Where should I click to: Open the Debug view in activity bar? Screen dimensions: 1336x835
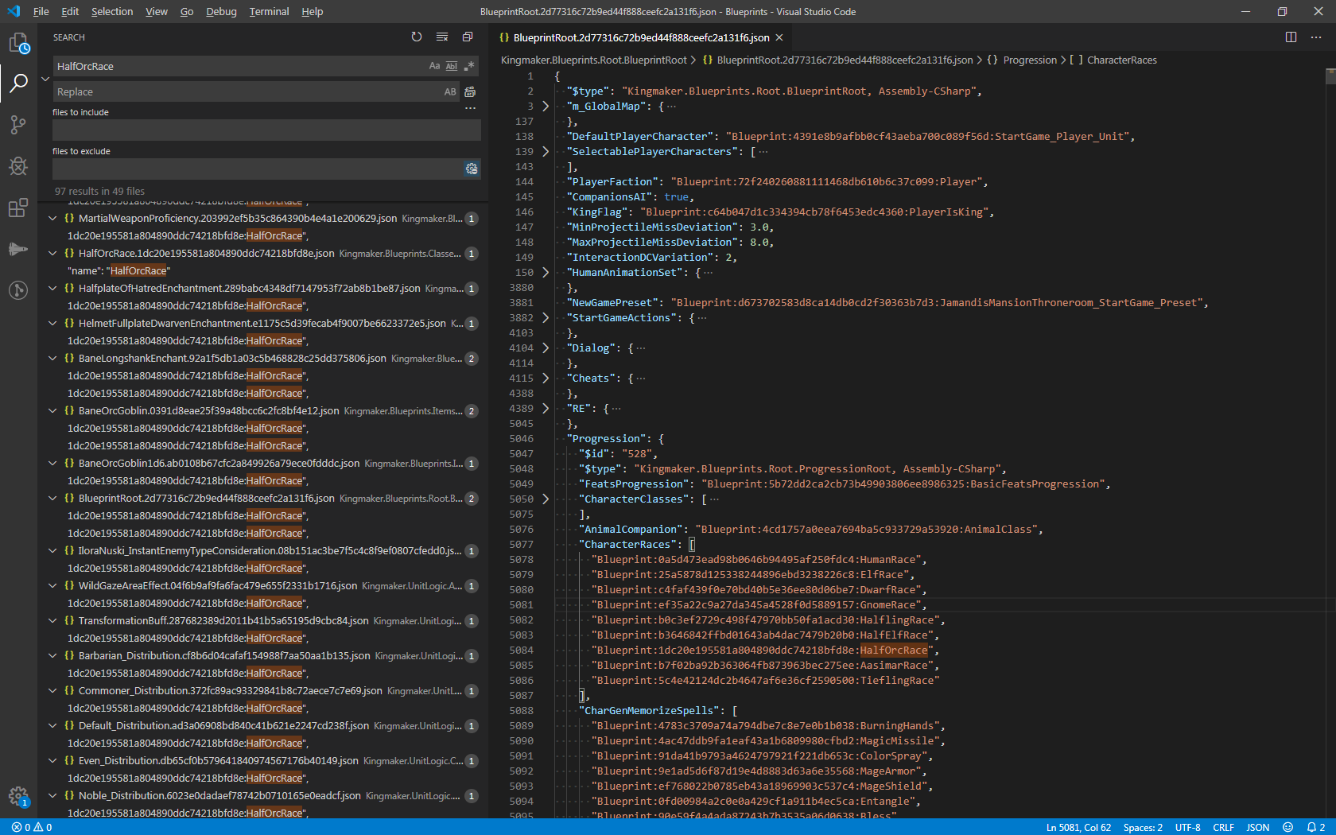click(18, 165)
